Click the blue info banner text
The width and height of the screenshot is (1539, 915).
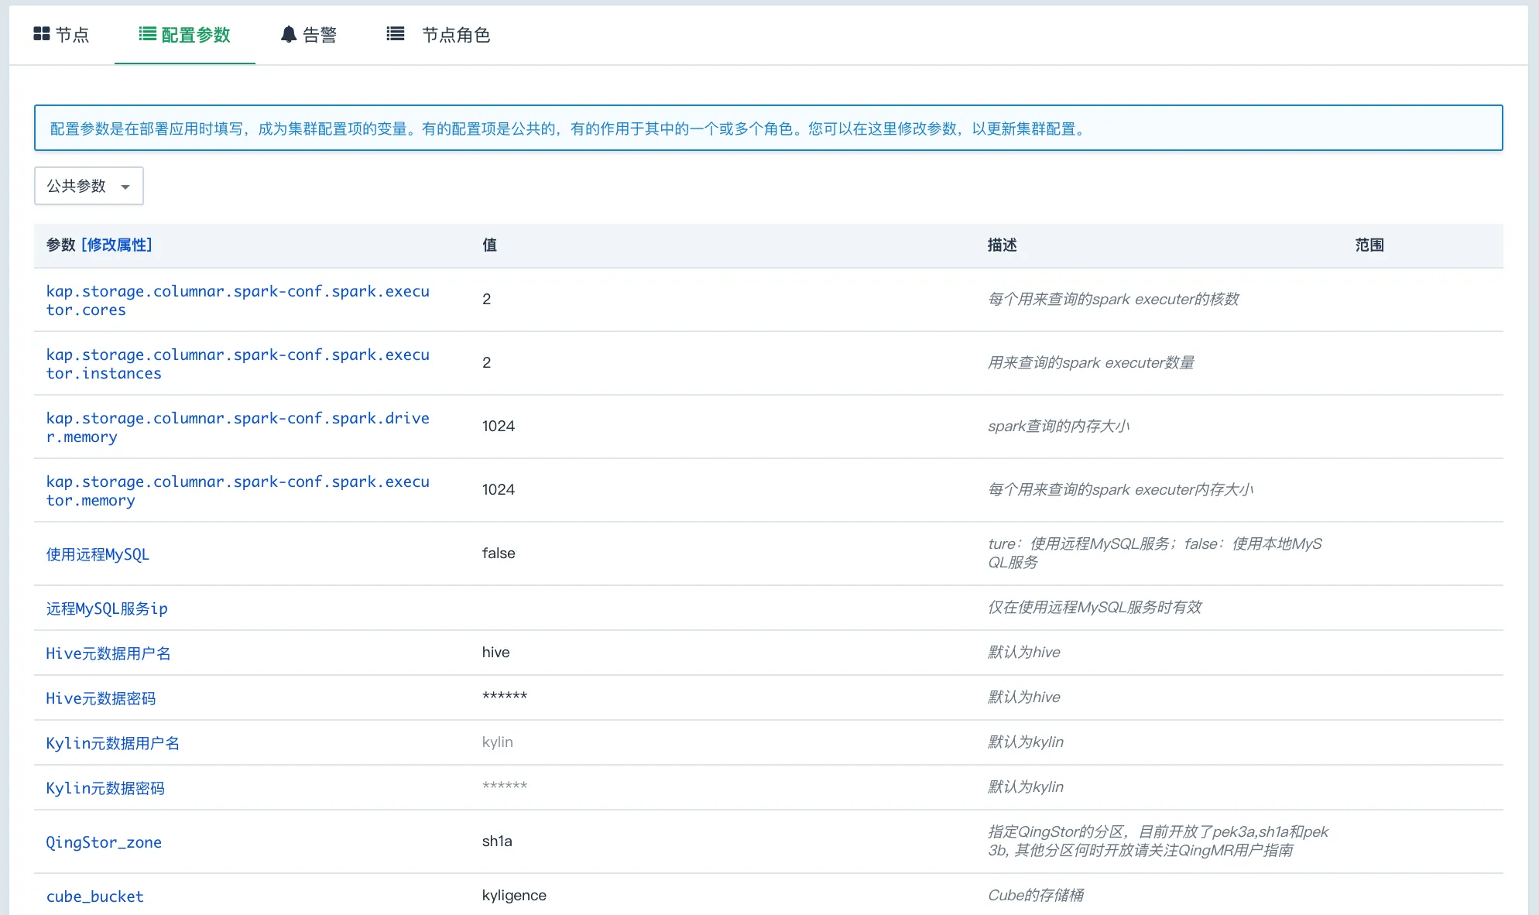coord(570,129)
